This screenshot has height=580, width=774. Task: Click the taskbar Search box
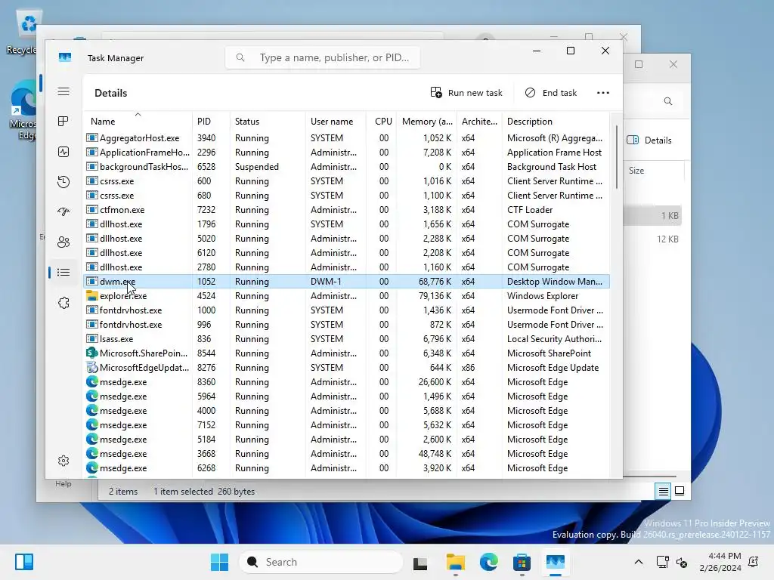tap(321, 562)
